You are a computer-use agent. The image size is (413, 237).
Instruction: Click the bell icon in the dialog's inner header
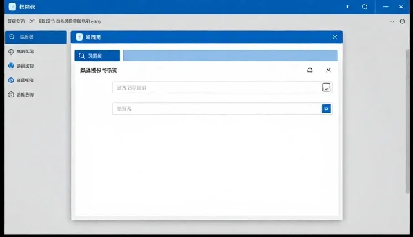(310, 70)
